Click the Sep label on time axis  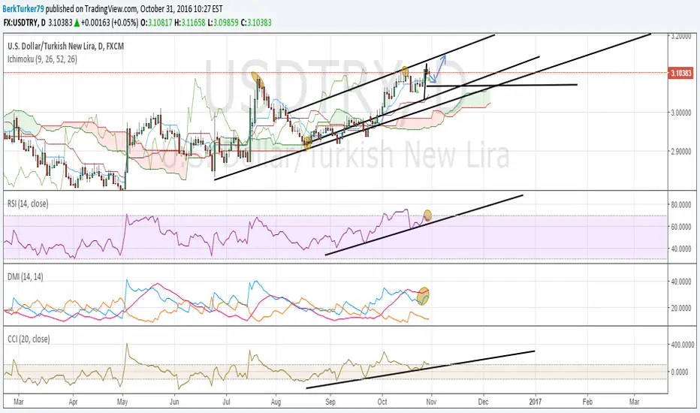coord(330,402)
